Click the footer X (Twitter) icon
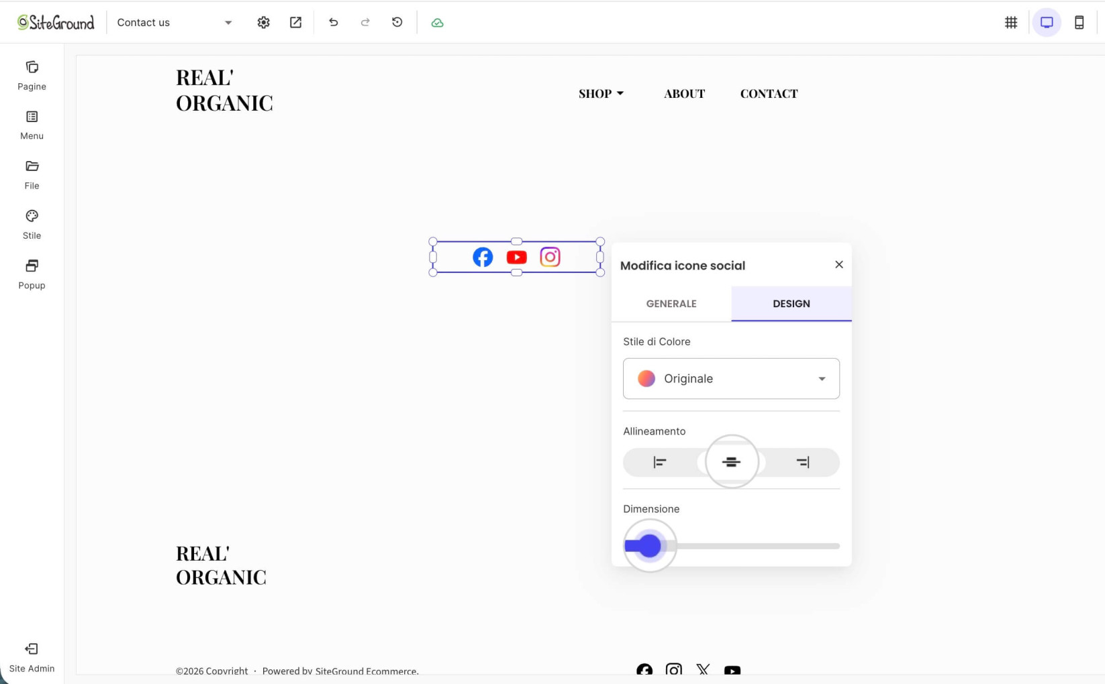 (703, 670)
